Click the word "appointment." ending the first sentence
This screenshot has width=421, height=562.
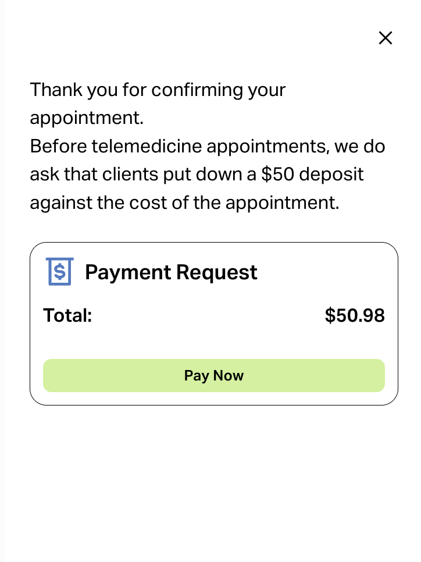(86, 118)
